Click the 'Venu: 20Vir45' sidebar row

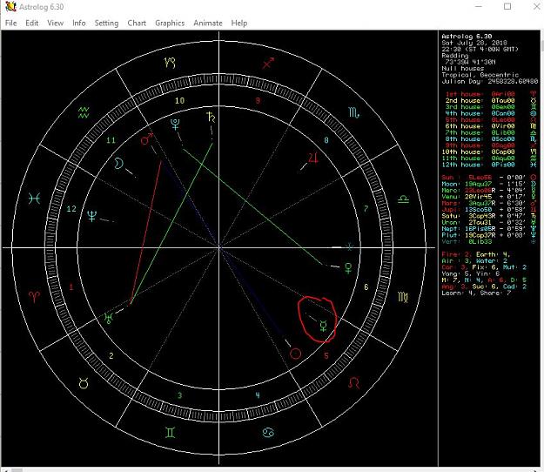(489, 197)
